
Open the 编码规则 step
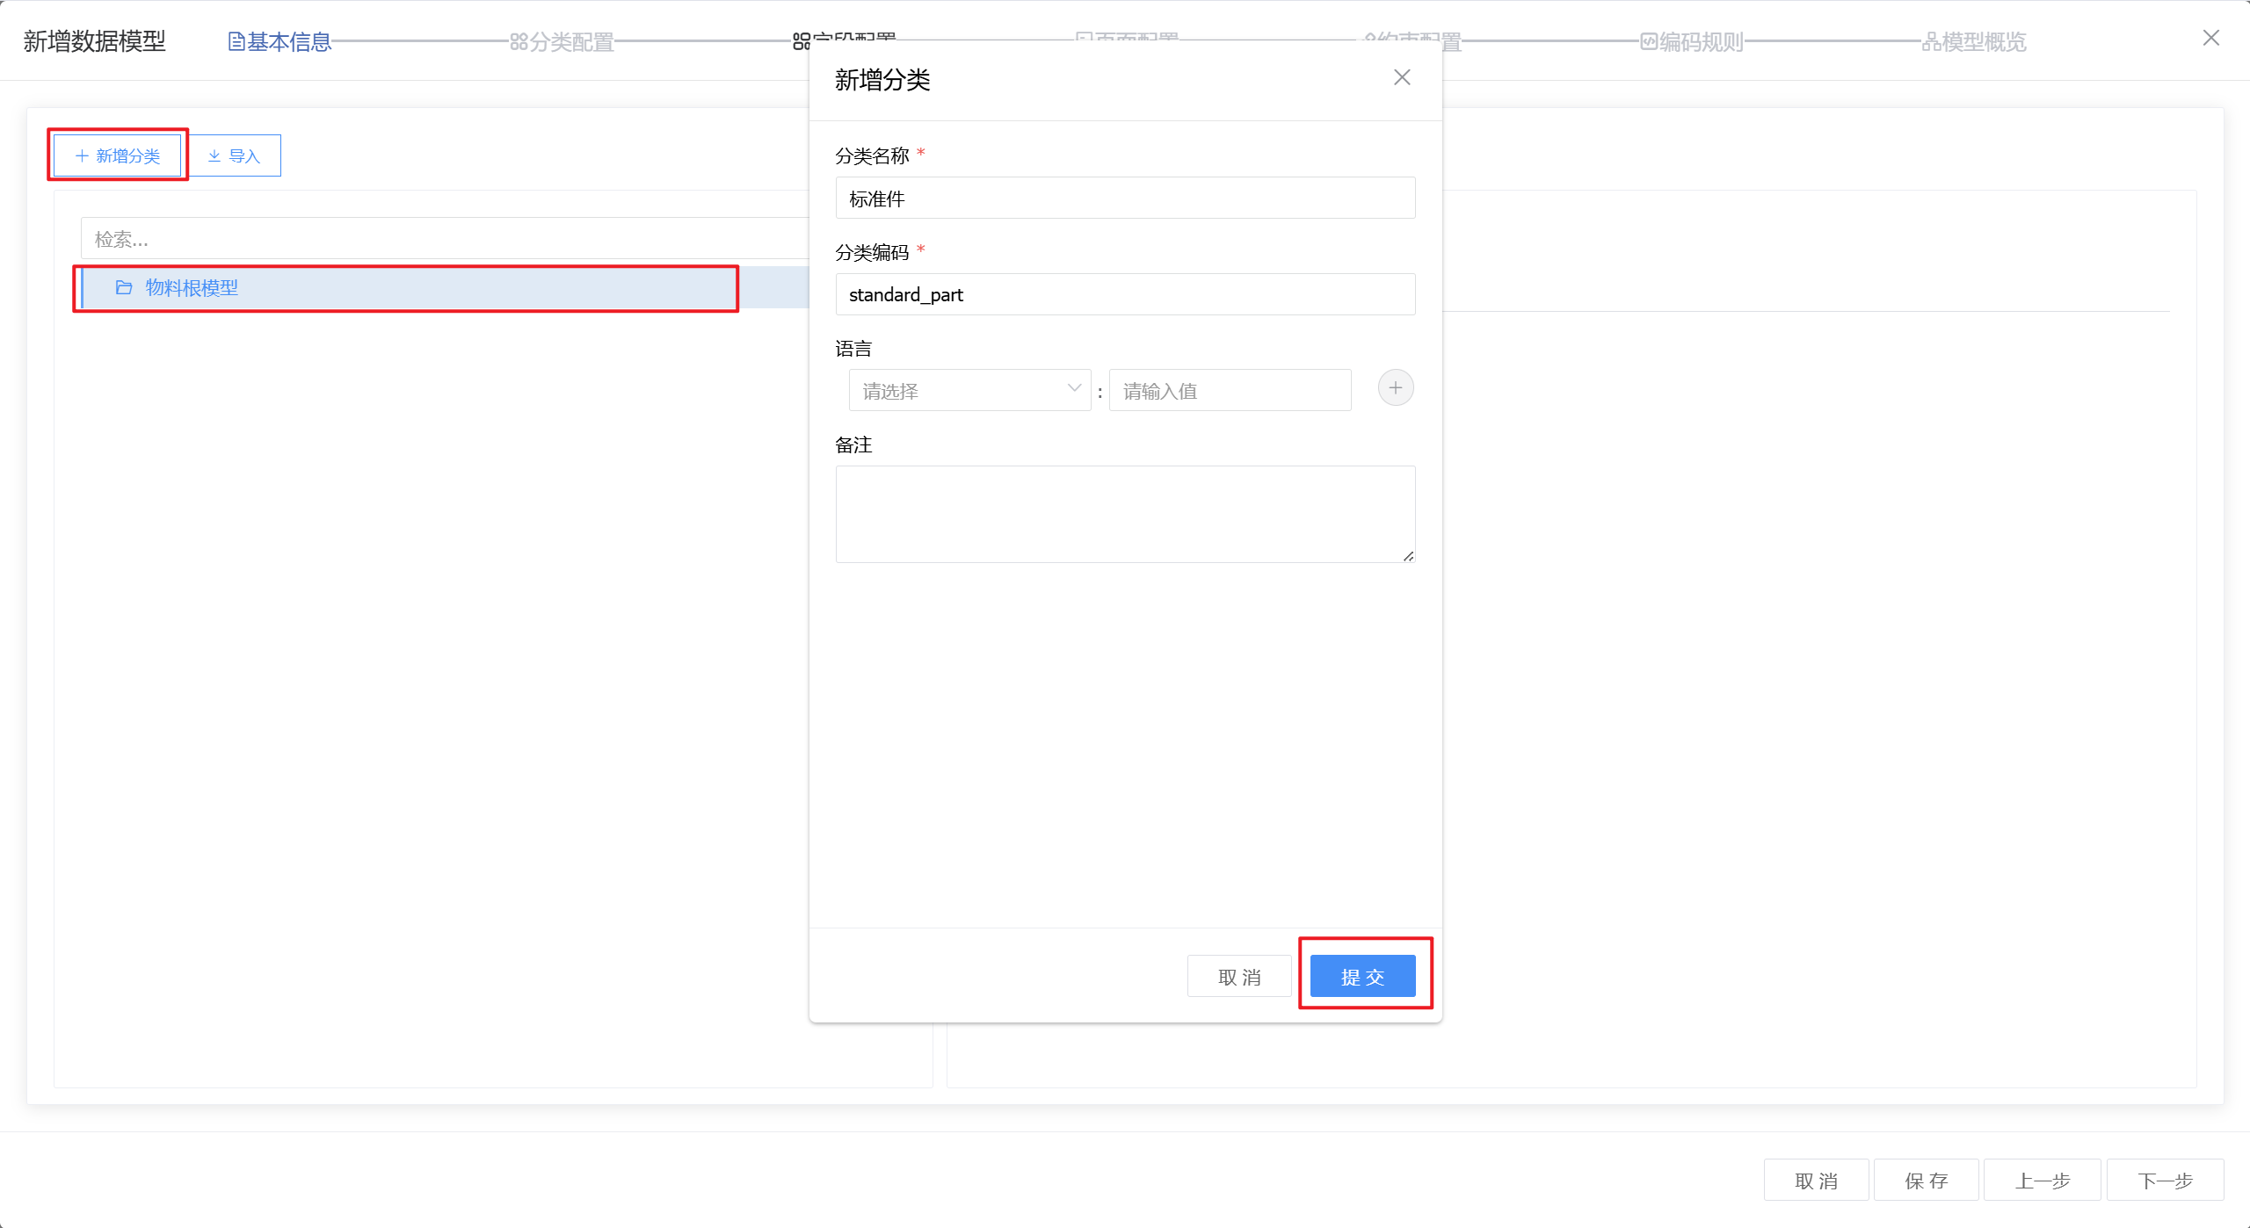pyautogui.click(x=1692, y=41)
